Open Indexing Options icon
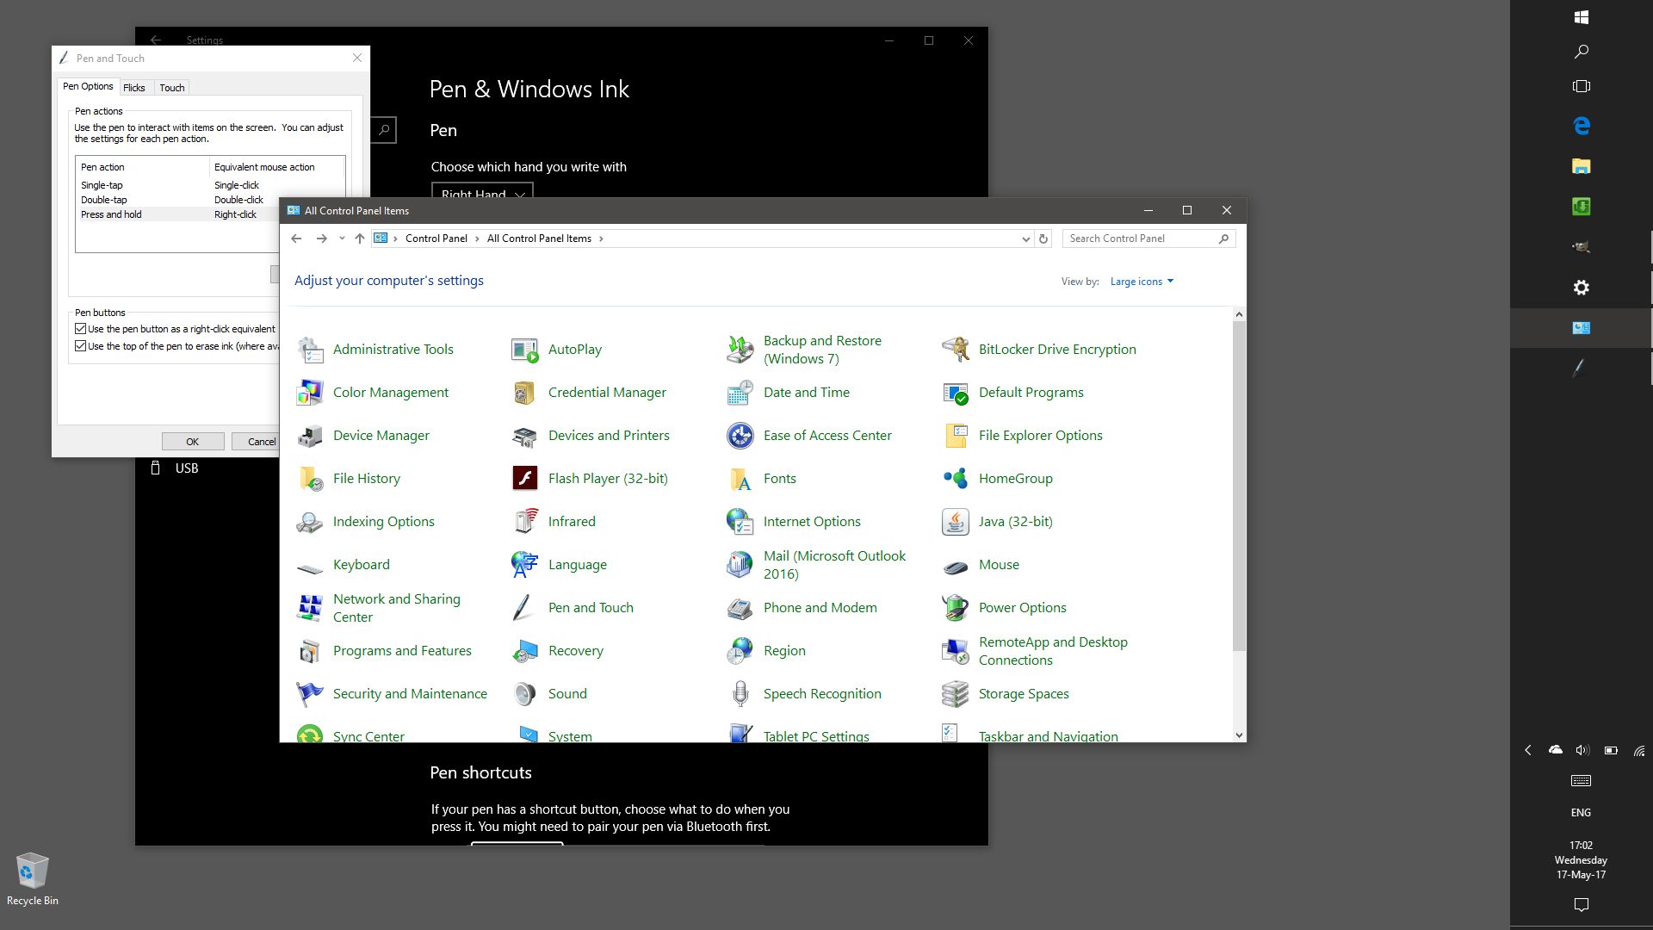The image size is (1653, 930). tap(310, 522)
